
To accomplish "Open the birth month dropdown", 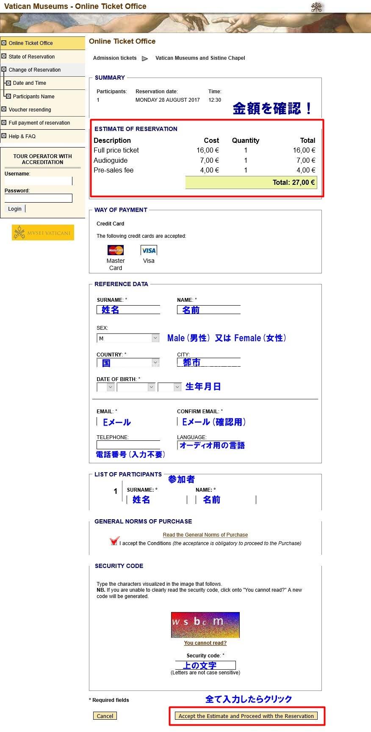I will click(x=136, y=387).
